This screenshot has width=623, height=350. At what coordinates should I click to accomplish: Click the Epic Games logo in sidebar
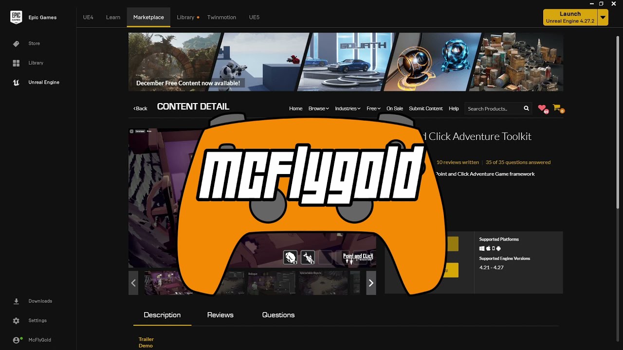point(16,17)
